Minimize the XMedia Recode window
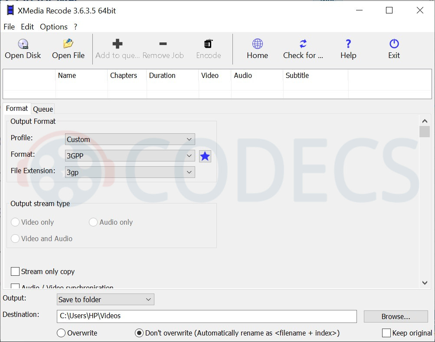 pyautogui.click(x=359, y=10)
